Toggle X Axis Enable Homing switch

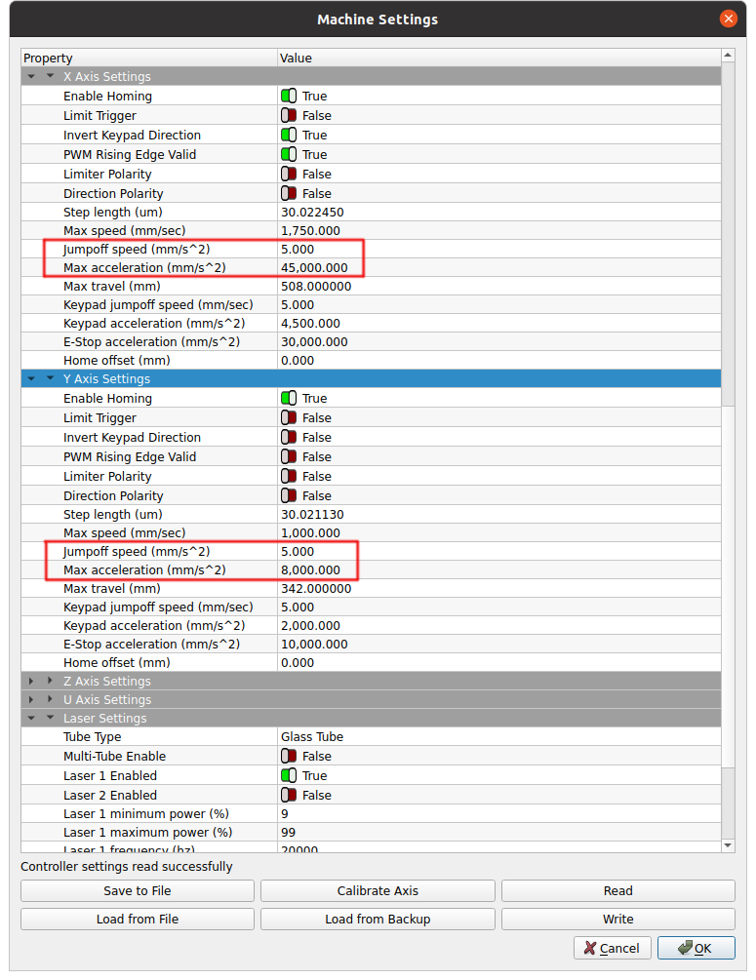(x=289, y=97)
